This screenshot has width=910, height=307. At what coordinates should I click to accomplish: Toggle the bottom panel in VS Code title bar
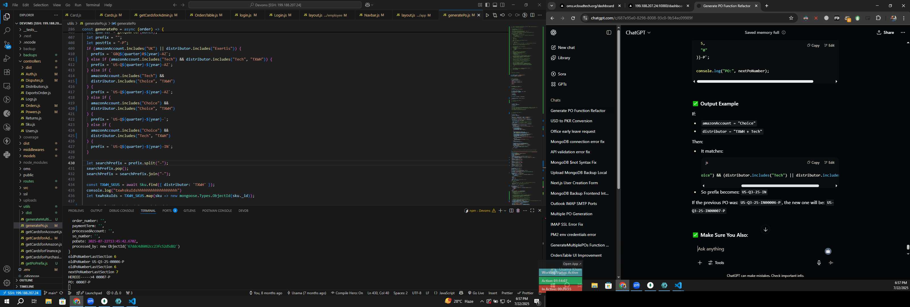(x=495, y=5)
